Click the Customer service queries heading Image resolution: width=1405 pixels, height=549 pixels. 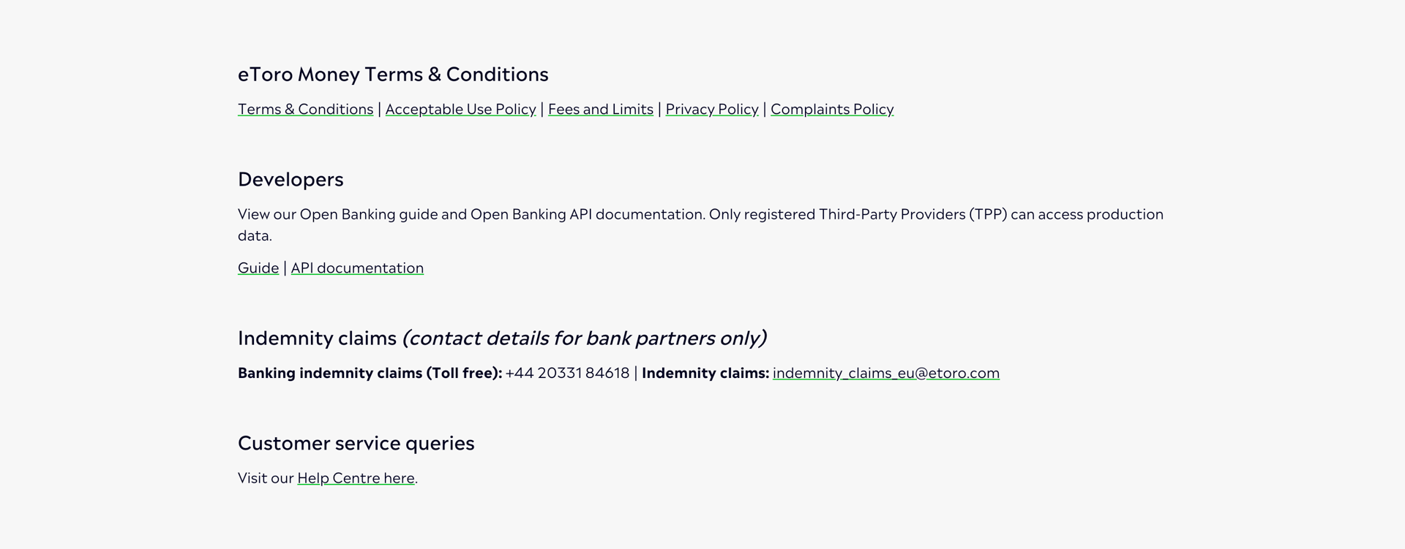(x=356, y=443)
